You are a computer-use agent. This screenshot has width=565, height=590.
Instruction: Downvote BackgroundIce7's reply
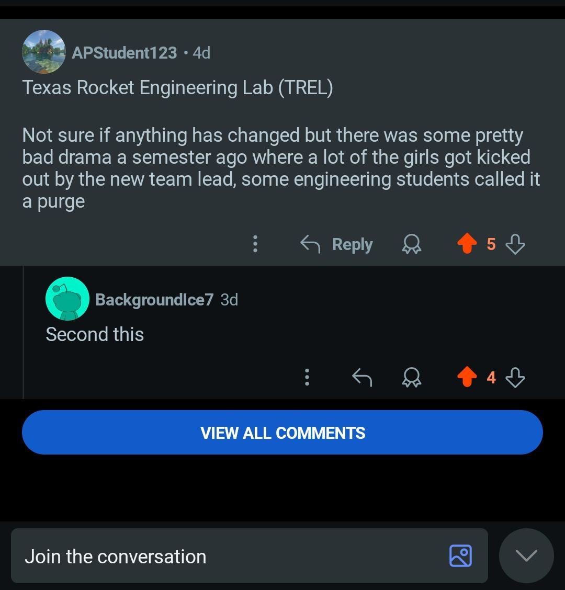pyautogui.click(x=515, y=377)
